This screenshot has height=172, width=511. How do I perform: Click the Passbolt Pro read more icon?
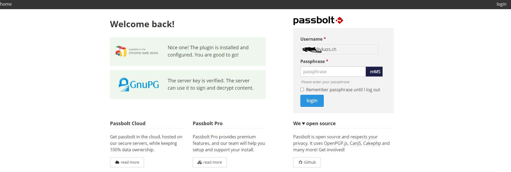[200, 162]
